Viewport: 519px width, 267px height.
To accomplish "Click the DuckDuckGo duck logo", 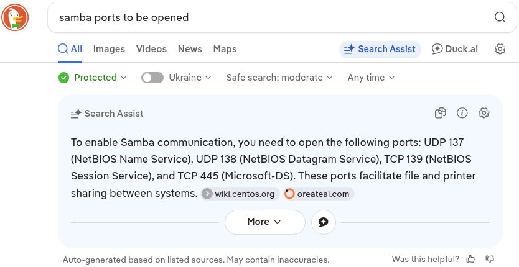I will click(x=15, y=17).
